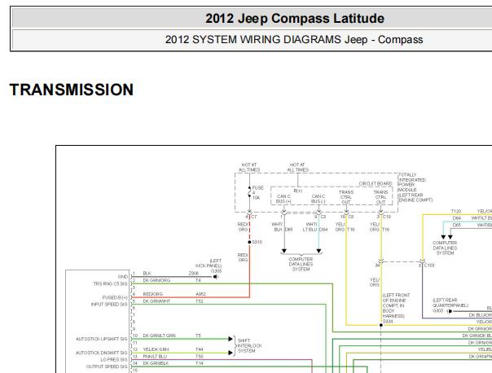Click the "T44" circuit label
492x373 pixels.
click(x=200, y=349)
